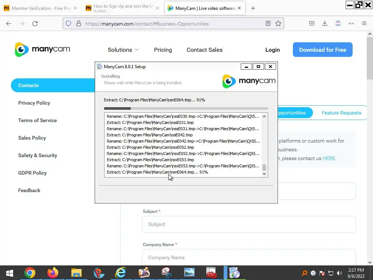Click webpage scrollbar up arrow

(370, 34)
